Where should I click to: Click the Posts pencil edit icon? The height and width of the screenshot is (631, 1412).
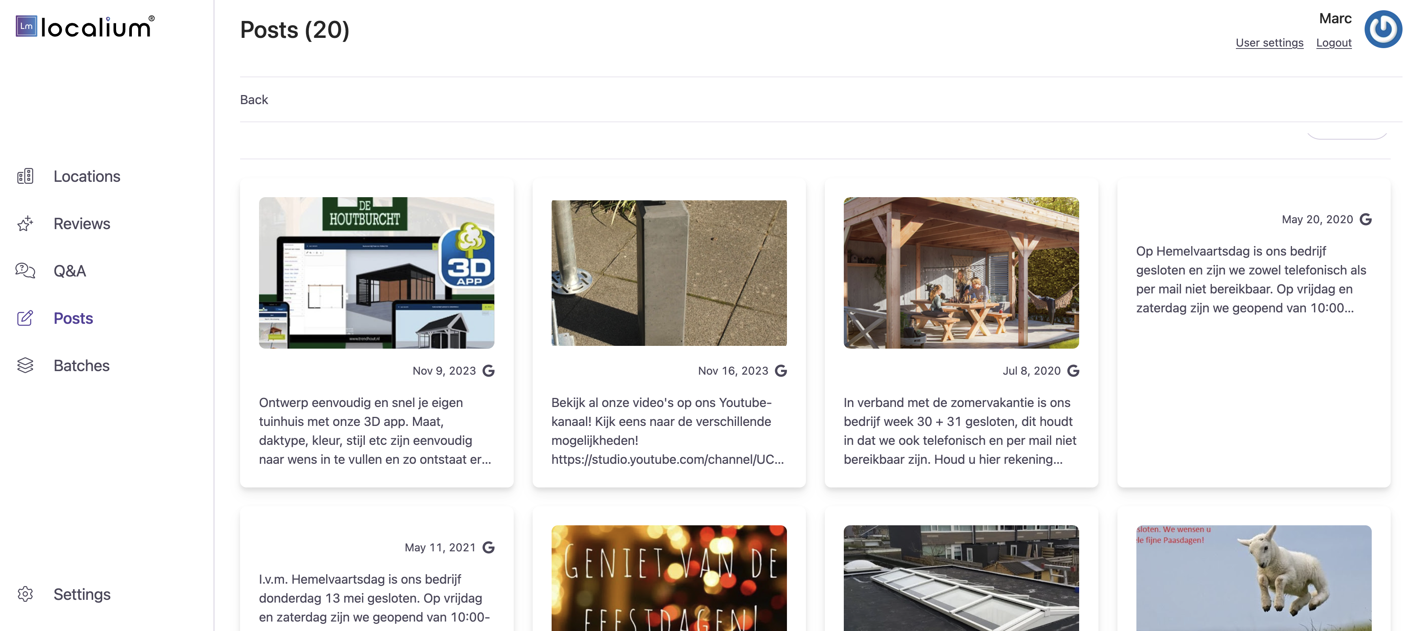coord(25,318)
